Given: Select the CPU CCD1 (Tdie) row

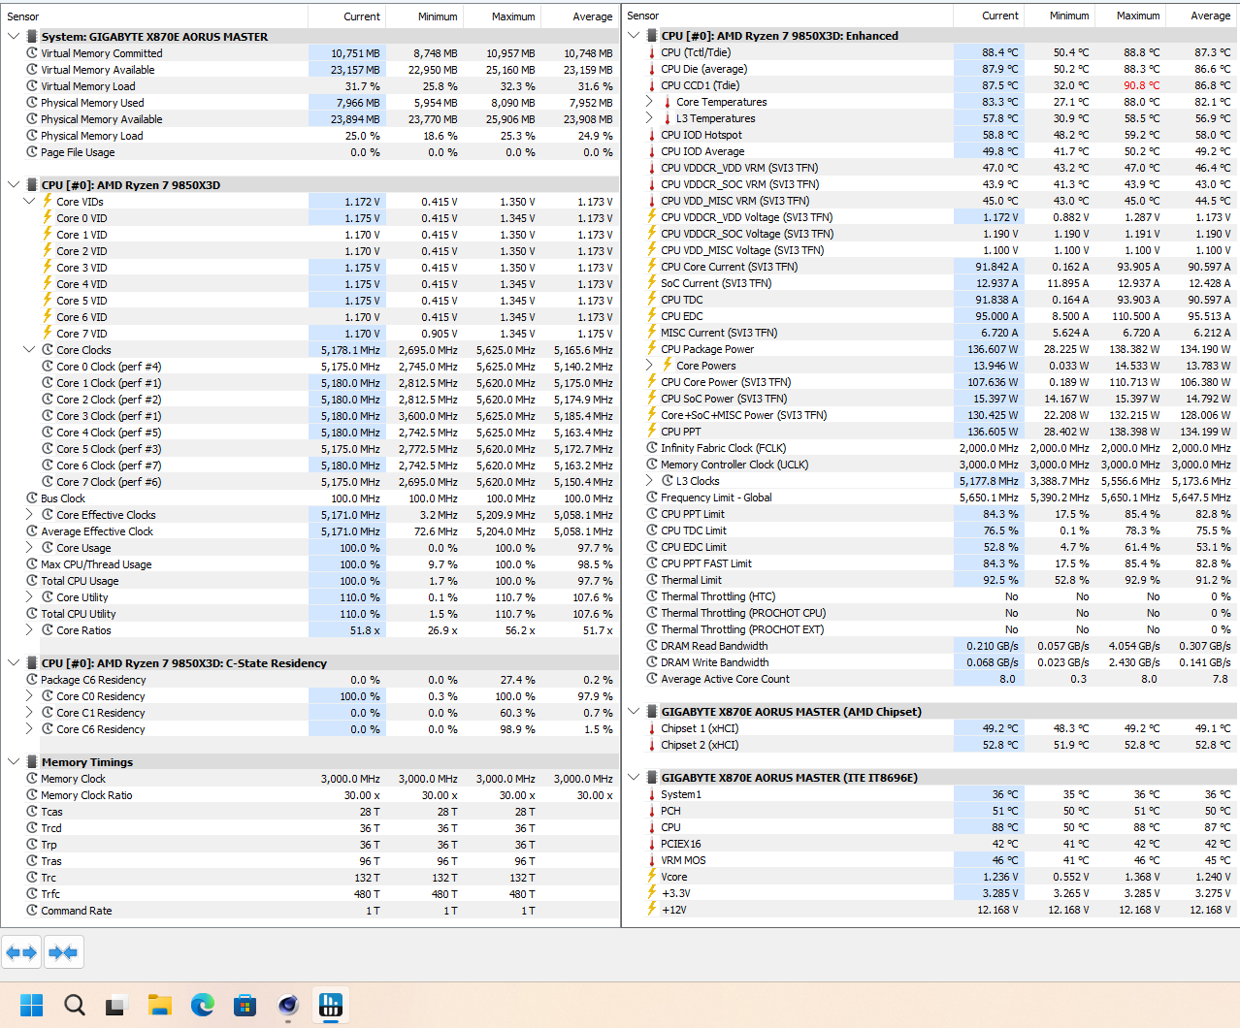Looking at the screenshot, I should point(930,85).
